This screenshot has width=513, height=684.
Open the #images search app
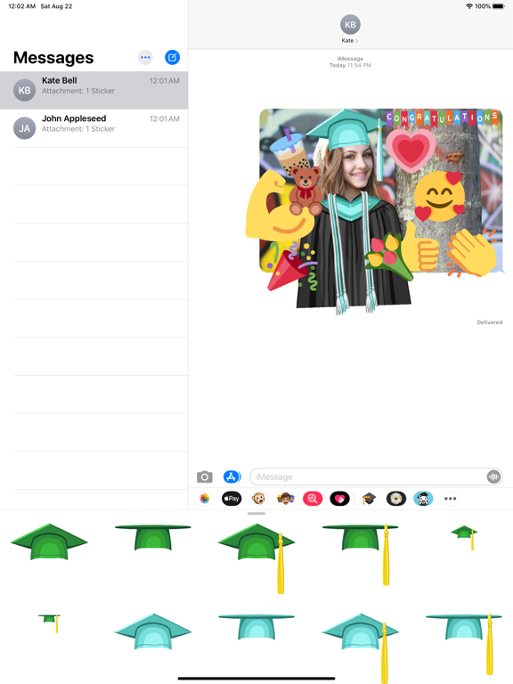(313, 499)
